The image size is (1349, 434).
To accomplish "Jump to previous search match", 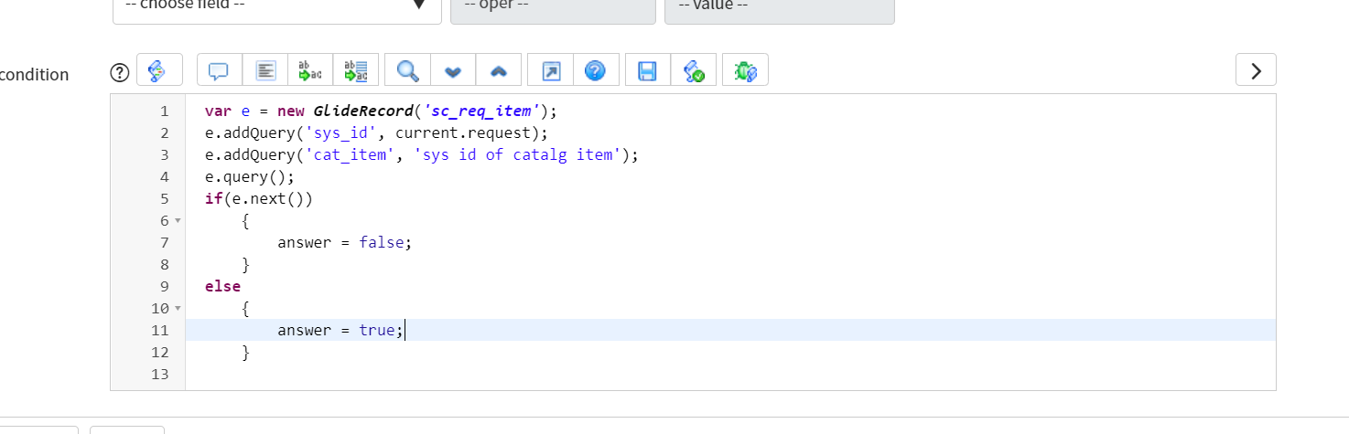I will [x=498, y=70].
